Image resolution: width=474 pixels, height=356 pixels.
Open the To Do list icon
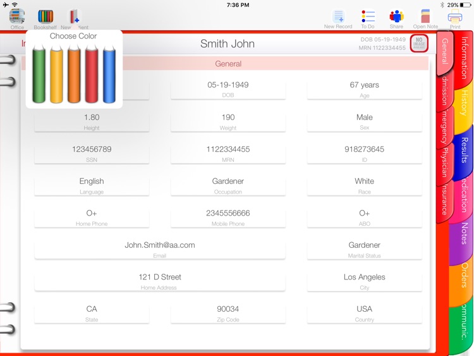368,16
